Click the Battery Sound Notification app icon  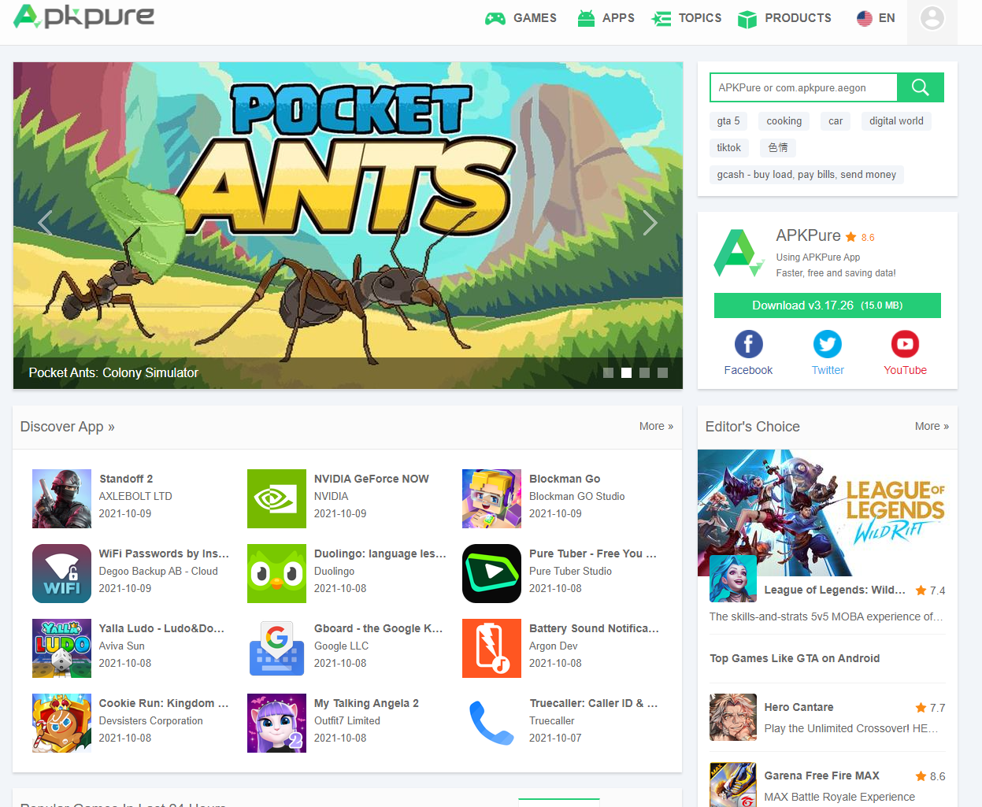tap(491, 648)
